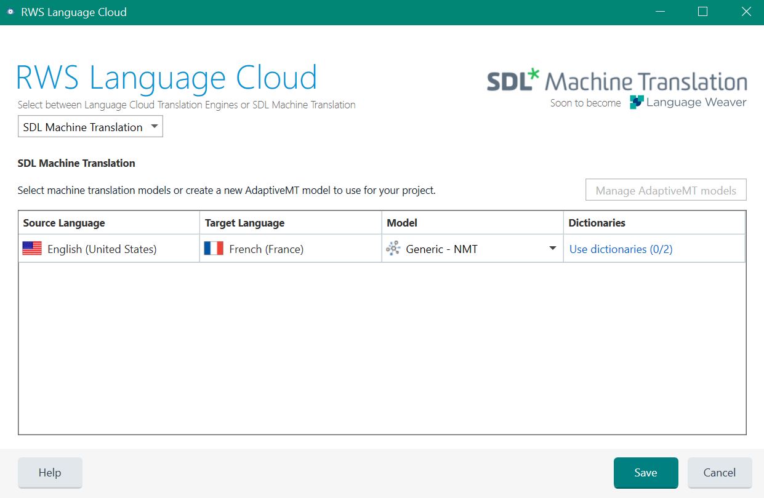
Task: Click the RWS app icon in title bar
Action: click(10, 12)
